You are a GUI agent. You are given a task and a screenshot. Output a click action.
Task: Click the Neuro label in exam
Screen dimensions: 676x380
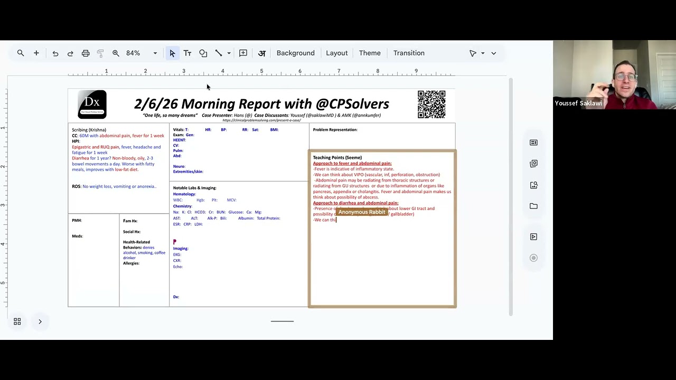pyautogui.click(x=179, y=167)
